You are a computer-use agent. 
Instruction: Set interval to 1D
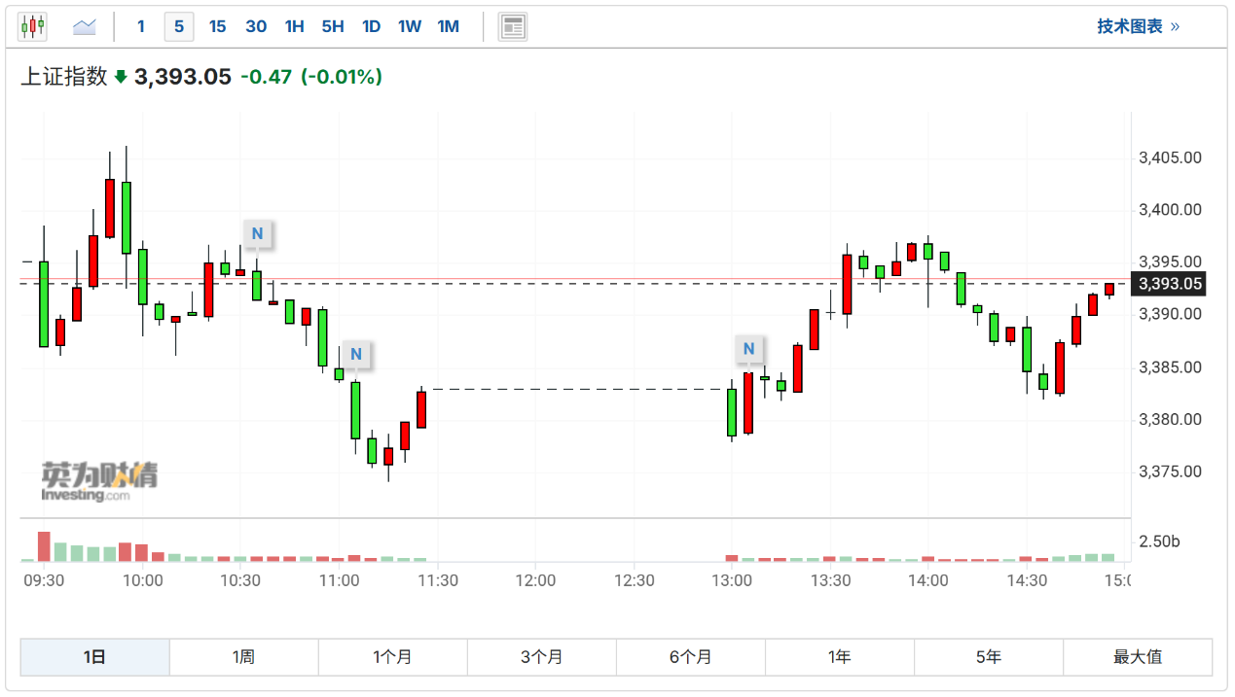pyautogui.click(x=371, y=26)
